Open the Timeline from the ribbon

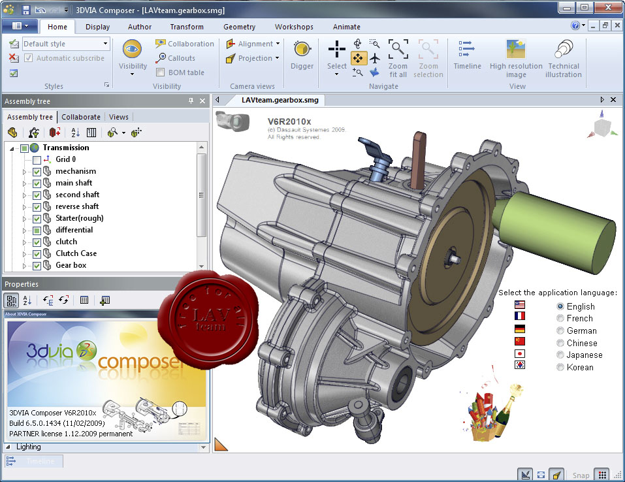[467, 55]
